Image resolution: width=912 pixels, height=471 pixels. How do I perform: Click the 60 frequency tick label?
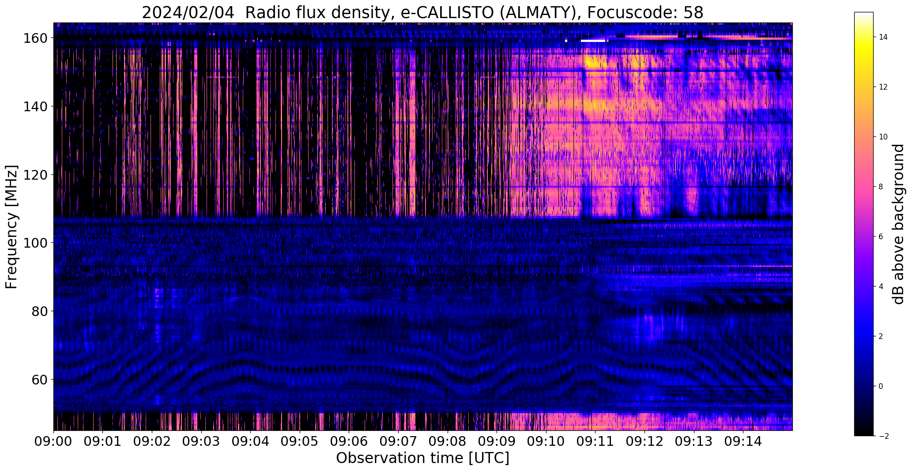39,379
